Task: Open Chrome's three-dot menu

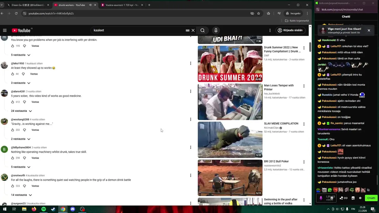Action: pyautogui.click(x=307, y=13)
